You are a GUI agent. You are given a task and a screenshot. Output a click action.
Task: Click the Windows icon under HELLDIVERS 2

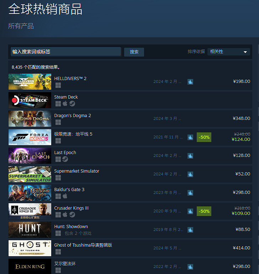click(x=58, y=85)
